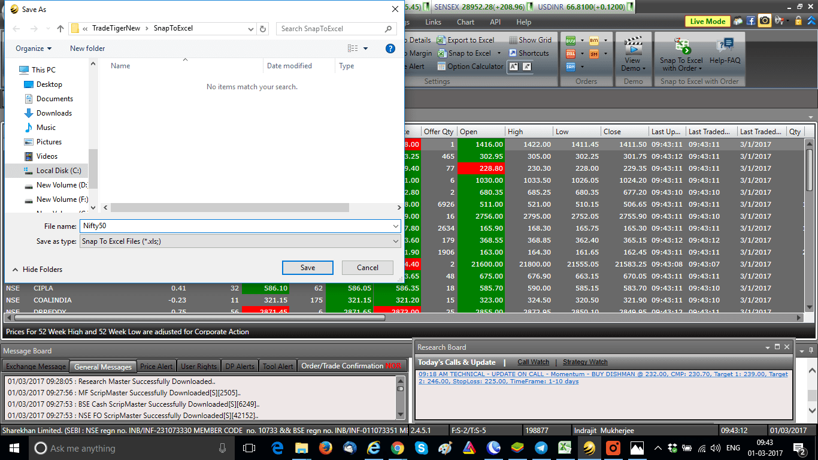Image resolution: width=818 pixels, height=460 pixels.
Task: Open Research Board panel options arrow
Action: (767, 347)
